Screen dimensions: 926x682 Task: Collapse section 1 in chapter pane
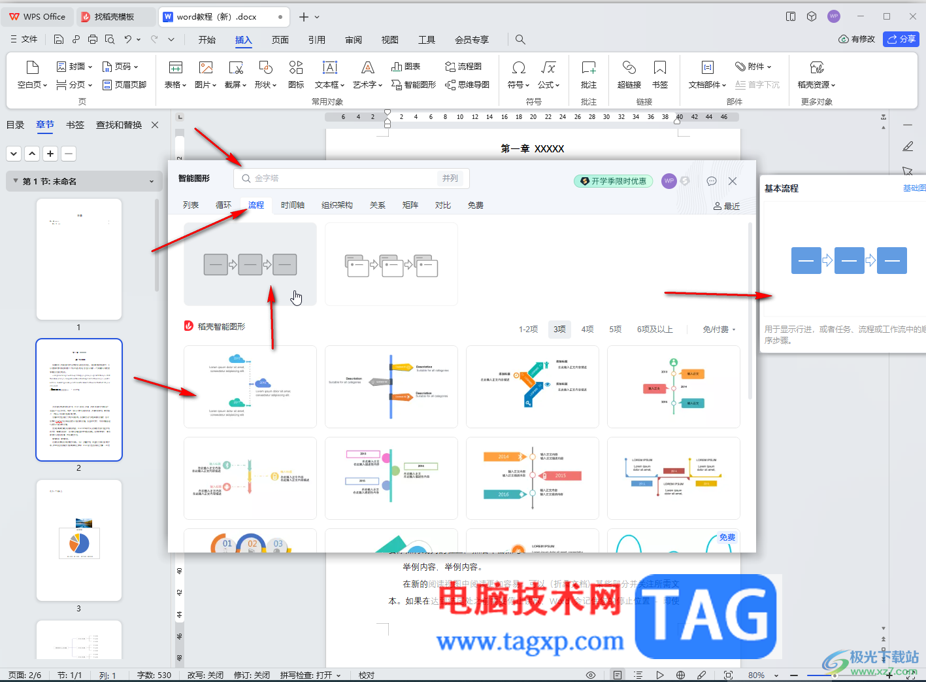point(16,181)
